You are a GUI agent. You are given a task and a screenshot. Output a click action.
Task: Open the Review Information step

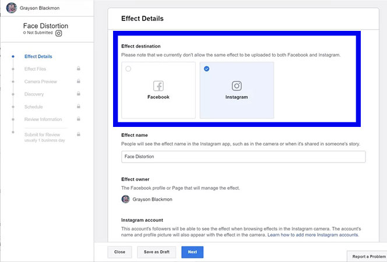point(43,119)
